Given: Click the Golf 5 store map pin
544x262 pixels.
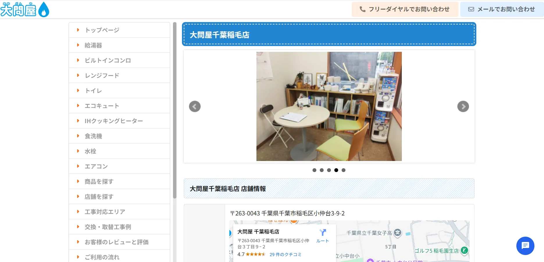Looking at the screenshot, I should [x=465, y=250].
